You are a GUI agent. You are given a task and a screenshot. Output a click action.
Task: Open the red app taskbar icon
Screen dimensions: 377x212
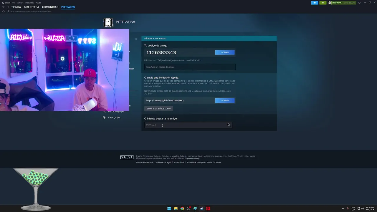[208, 208]
